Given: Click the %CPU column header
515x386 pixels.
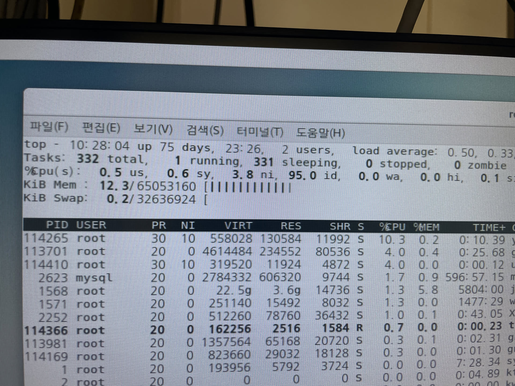Looking at the screenshot, I should pyautogui.click(x=392, y=227).
